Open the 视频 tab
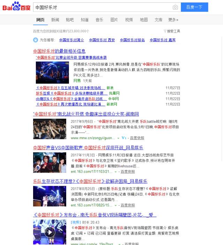This screenshot has width=223, height=245. point(129,20)
